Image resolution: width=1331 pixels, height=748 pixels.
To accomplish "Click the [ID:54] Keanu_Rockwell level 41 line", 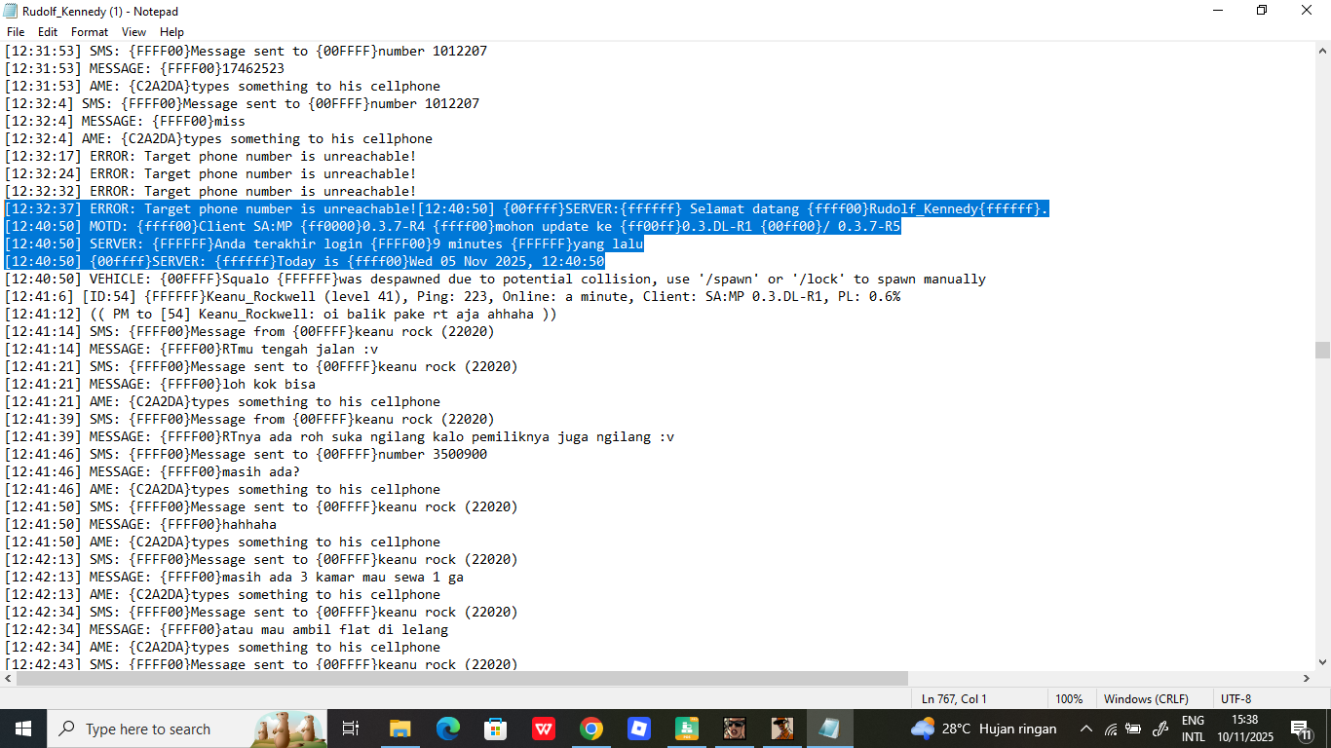I will click(452, 296).
